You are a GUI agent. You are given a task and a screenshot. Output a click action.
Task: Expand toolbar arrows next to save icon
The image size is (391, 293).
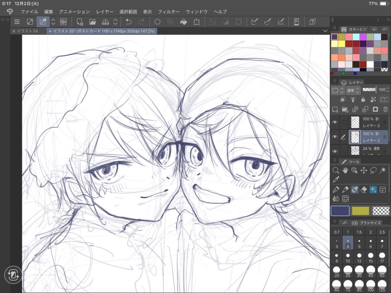tap(115, 22)
